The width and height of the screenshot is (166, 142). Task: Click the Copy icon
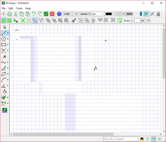tap(22, 14)
